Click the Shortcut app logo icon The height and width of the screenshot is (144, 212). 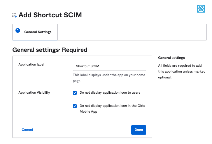[x=201, y=8]
